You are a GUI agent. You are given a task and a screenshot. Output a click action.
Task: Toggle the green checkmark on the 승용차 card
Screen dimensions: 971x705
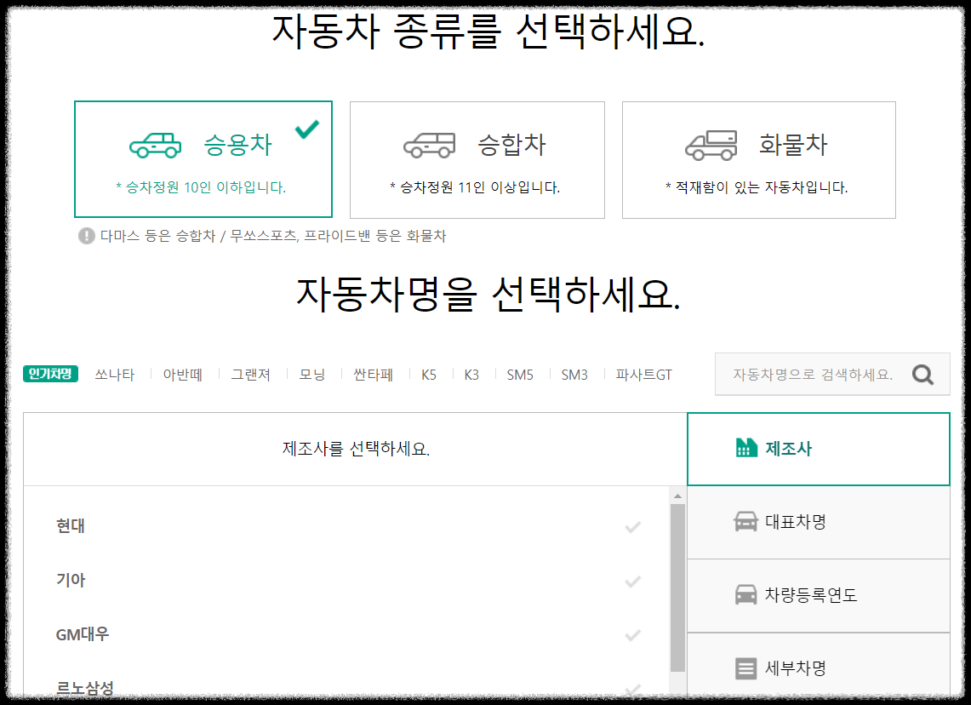(306, 129)
